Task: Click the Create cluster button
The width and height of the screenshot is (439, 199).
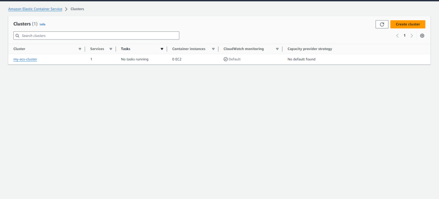Action: click(408, 24)
